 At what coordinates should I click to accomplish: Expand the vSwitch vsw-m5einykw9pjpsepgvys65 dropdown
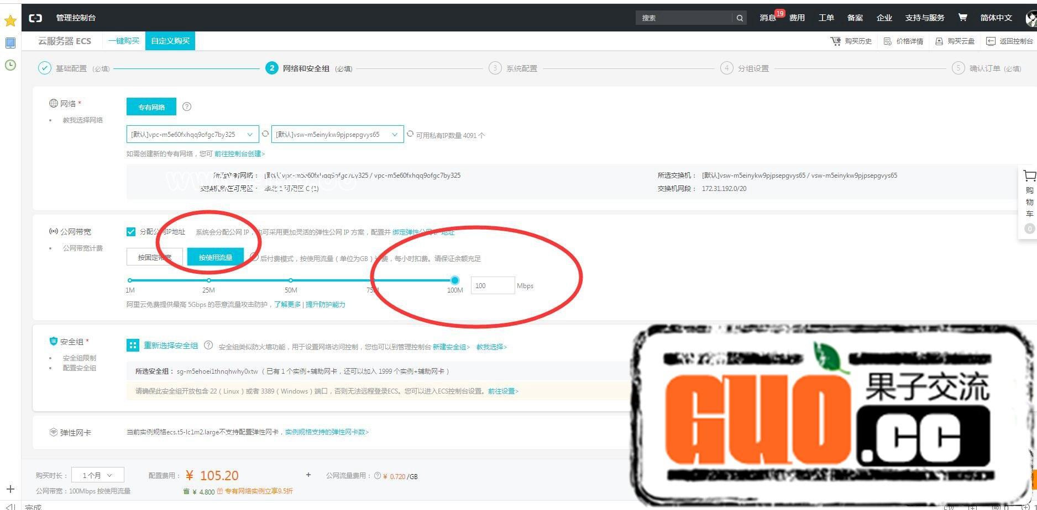(x=337, y=134)
